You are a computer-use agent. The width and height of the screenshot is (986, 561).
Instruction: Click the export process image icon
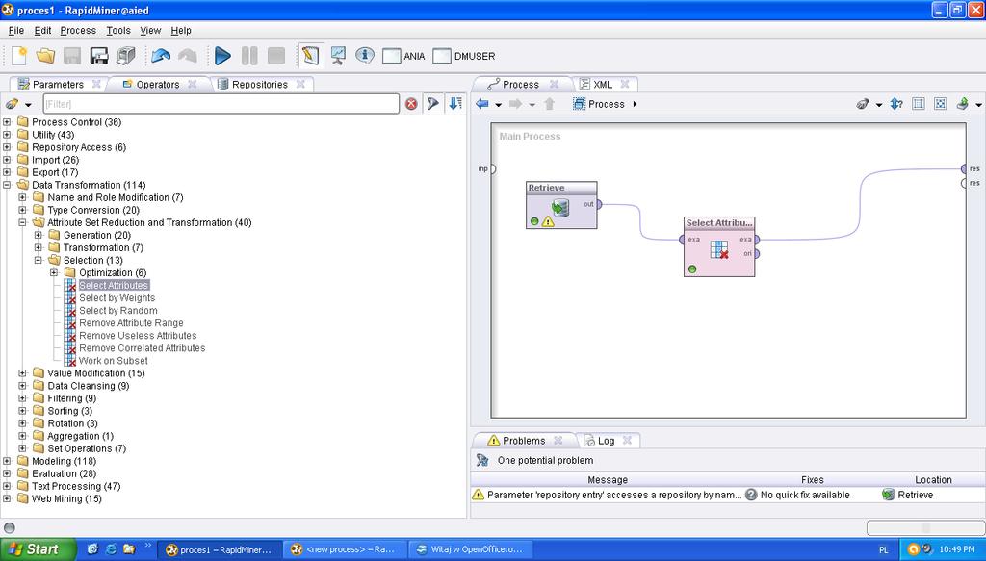tap(962, 104)
